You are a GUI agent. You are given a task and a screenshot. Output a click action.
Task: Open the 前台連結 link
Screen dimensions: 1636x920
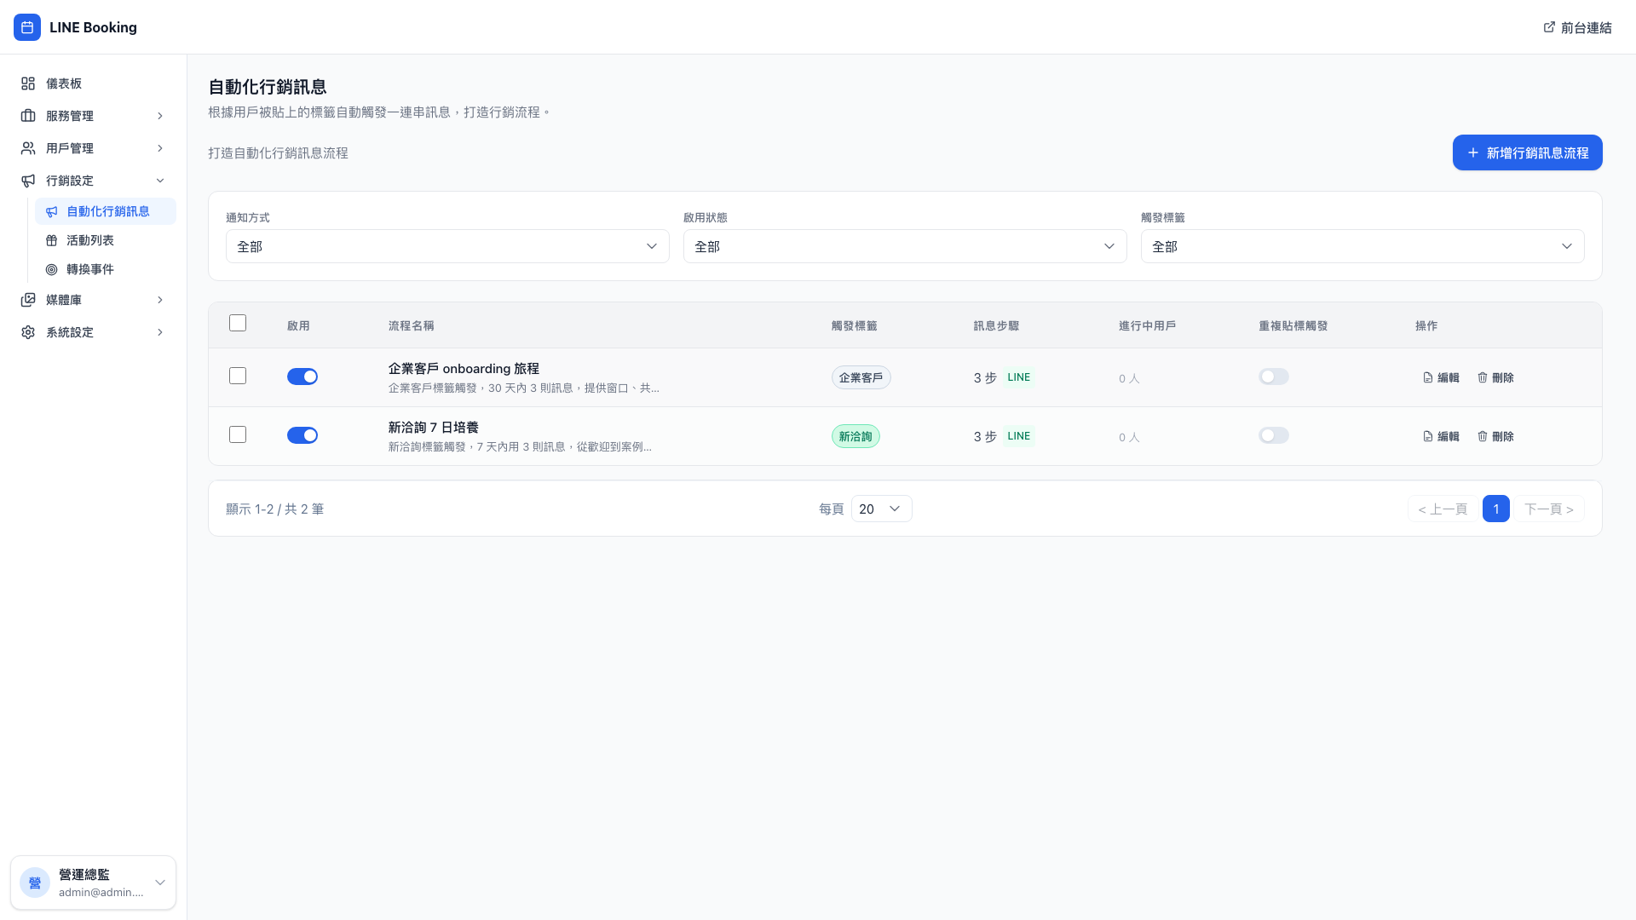tap(1577, 27)
